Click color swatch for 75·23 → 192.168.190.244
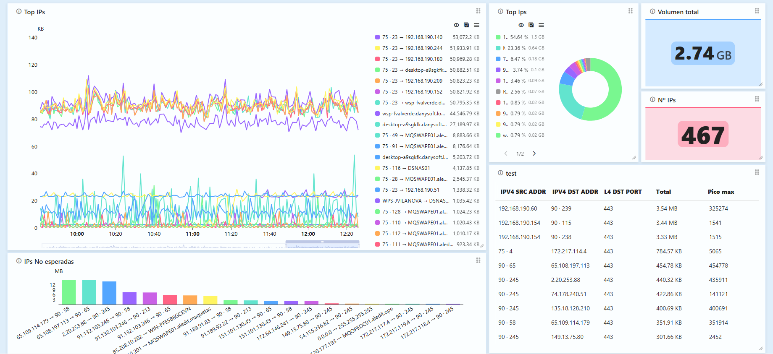 coord(378,48)
